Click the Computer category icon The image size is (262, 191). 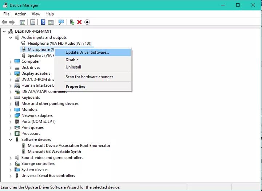click(17, 61)
